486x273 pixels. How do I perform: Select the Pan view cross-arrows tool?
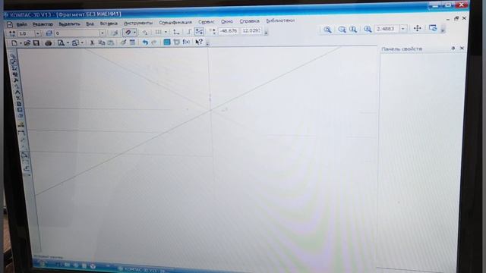click(417, 29)
